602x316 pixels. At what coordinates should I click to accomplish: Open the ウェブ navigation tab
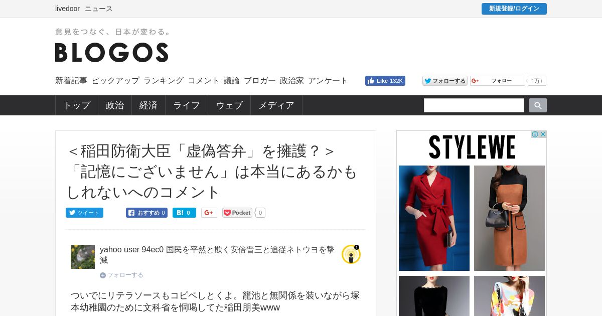[x=229, y=105]
